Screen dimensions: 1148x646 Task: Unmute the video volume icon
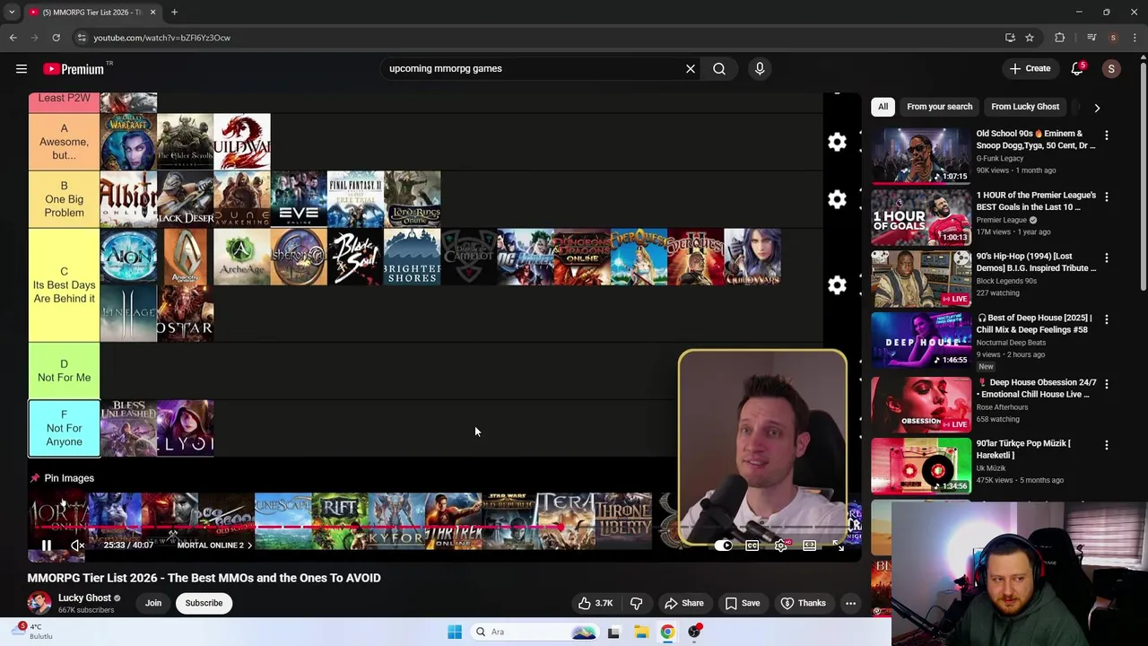(78, 545)
